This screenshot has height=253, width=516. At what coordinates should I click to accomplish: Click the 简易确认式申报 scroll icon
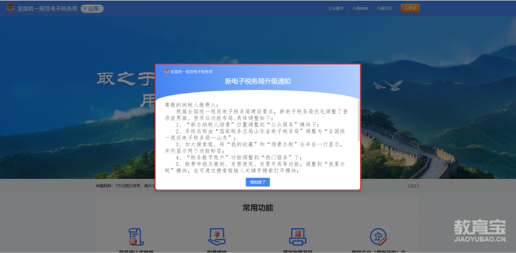[137, 237]
